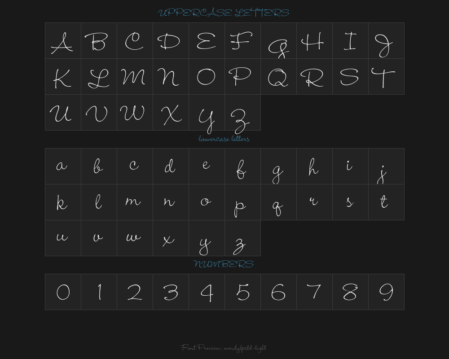Select the lowercase a glyph cell
This screenshot has height=359, width=449.
pyautogui.click(x=63, y=166)
